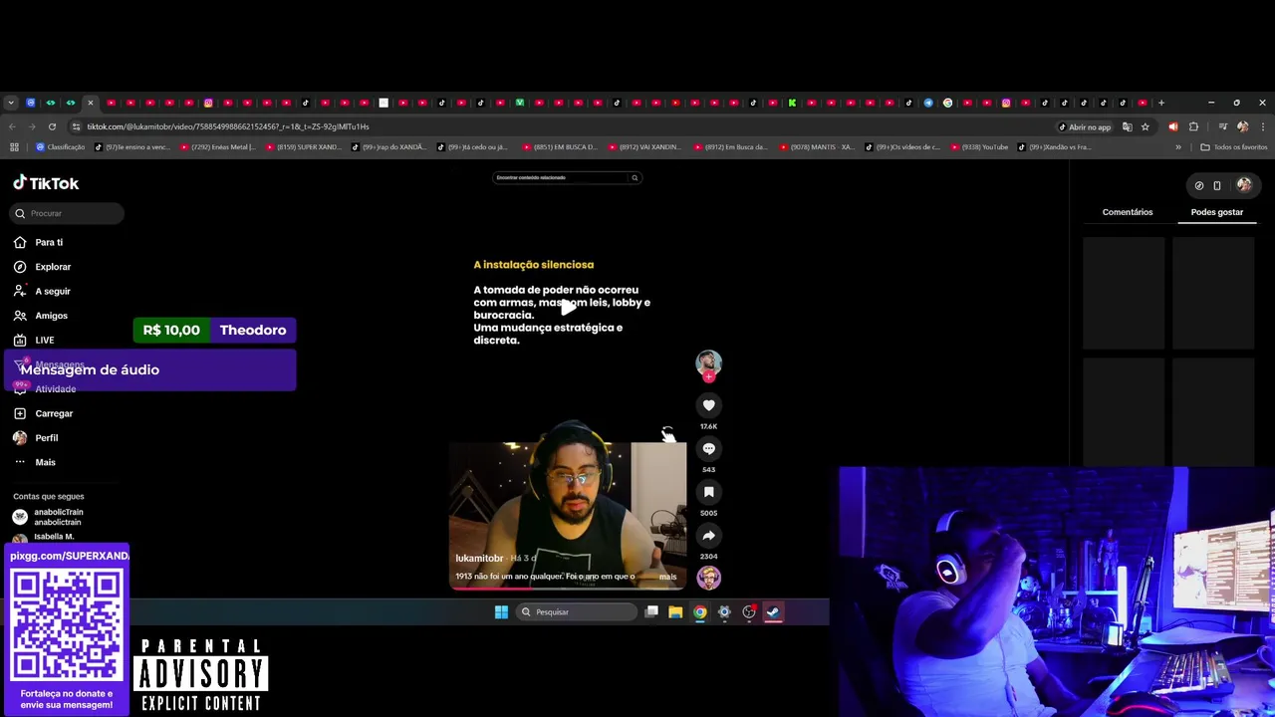Open Perfil in the sidebar

point(36,438)
